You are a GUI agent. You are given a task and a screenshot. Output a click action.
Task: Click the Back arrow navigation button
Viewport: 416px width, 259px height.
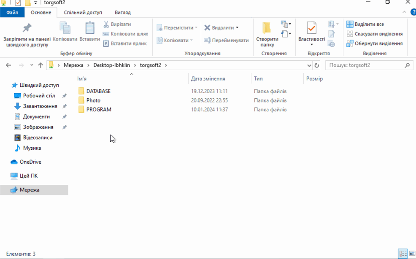tap(8, 65)
